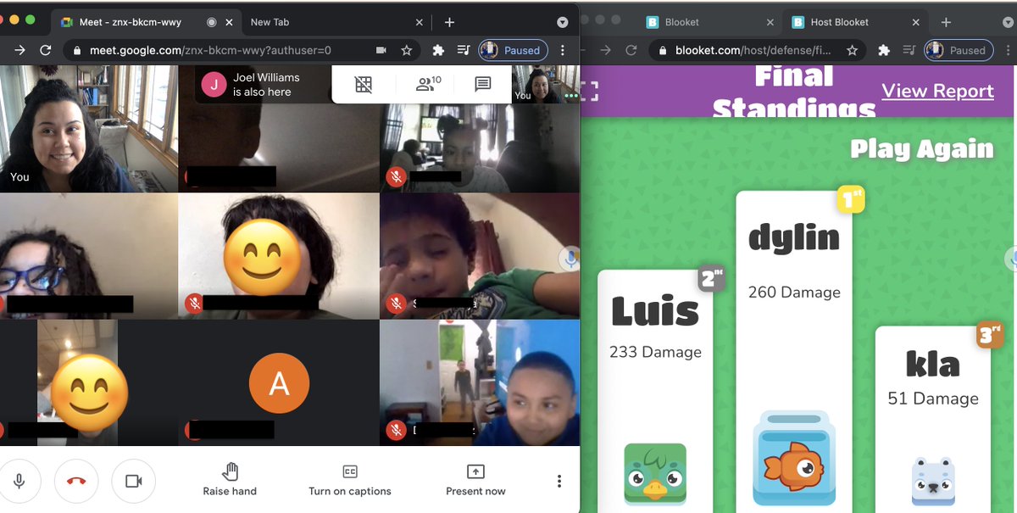Bookmark the Blooket page with star
The image size is (1017, 513).
click(x=852, y=50)
